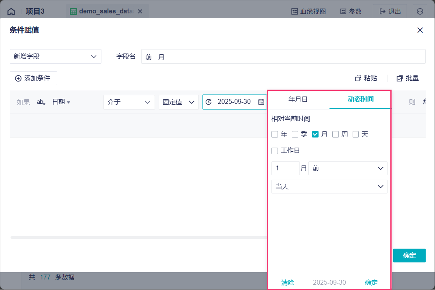Click 清除 in the date picker
This screenshot has width=435, height=290.
288,283
